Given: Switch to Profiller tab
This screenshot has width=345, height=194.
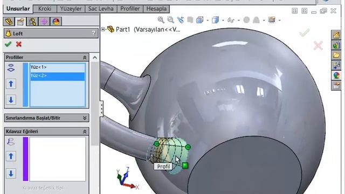Looking at the screenshot, I should coord(130,9).
